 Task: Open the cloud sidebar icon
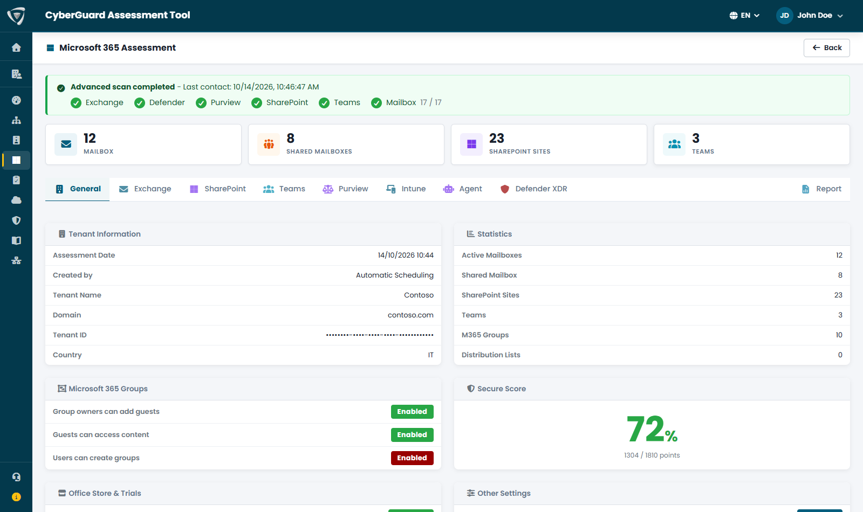coord(16,200)
